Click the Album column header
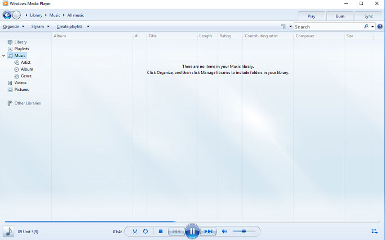 [x=92, y=36]
